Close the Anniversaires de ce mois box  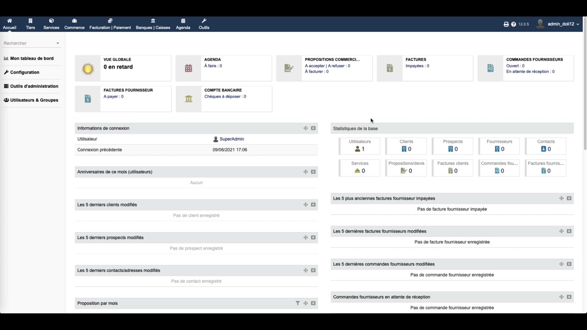[313, 172]
